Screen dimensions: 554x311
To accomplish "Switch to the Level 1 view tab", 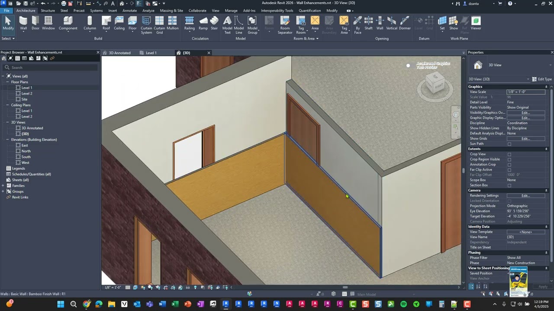I will pos(151,53).
